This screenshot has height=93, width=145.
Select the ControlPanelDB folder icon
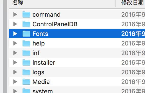click(x=26, y=24)
